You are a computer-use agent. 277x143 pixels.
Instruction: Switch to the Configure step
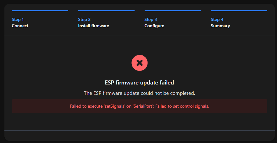tap(154, 26)
